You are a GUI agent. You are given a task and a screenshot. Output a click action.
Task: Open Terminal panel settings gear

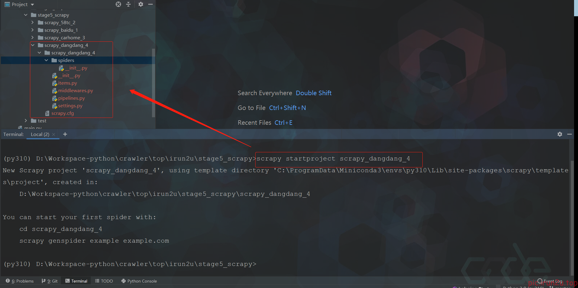pos(560,134)
